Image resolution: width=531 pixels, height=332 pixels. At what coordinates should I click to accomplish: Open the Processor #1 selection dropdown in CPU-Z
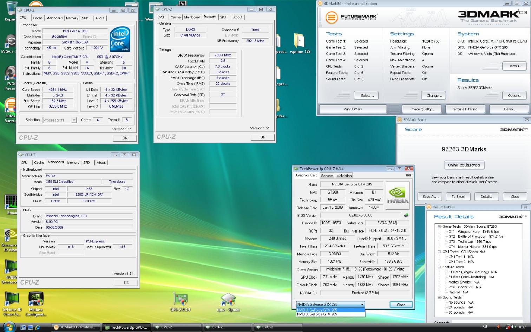[74, 120]
